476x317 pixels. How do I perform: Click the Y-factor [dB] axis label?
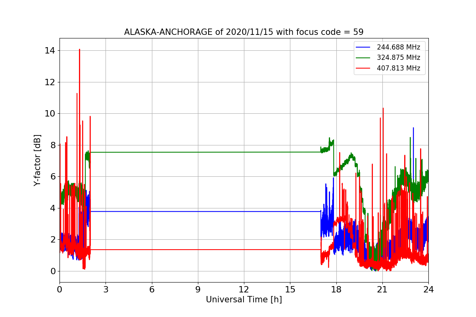point(37,160)
